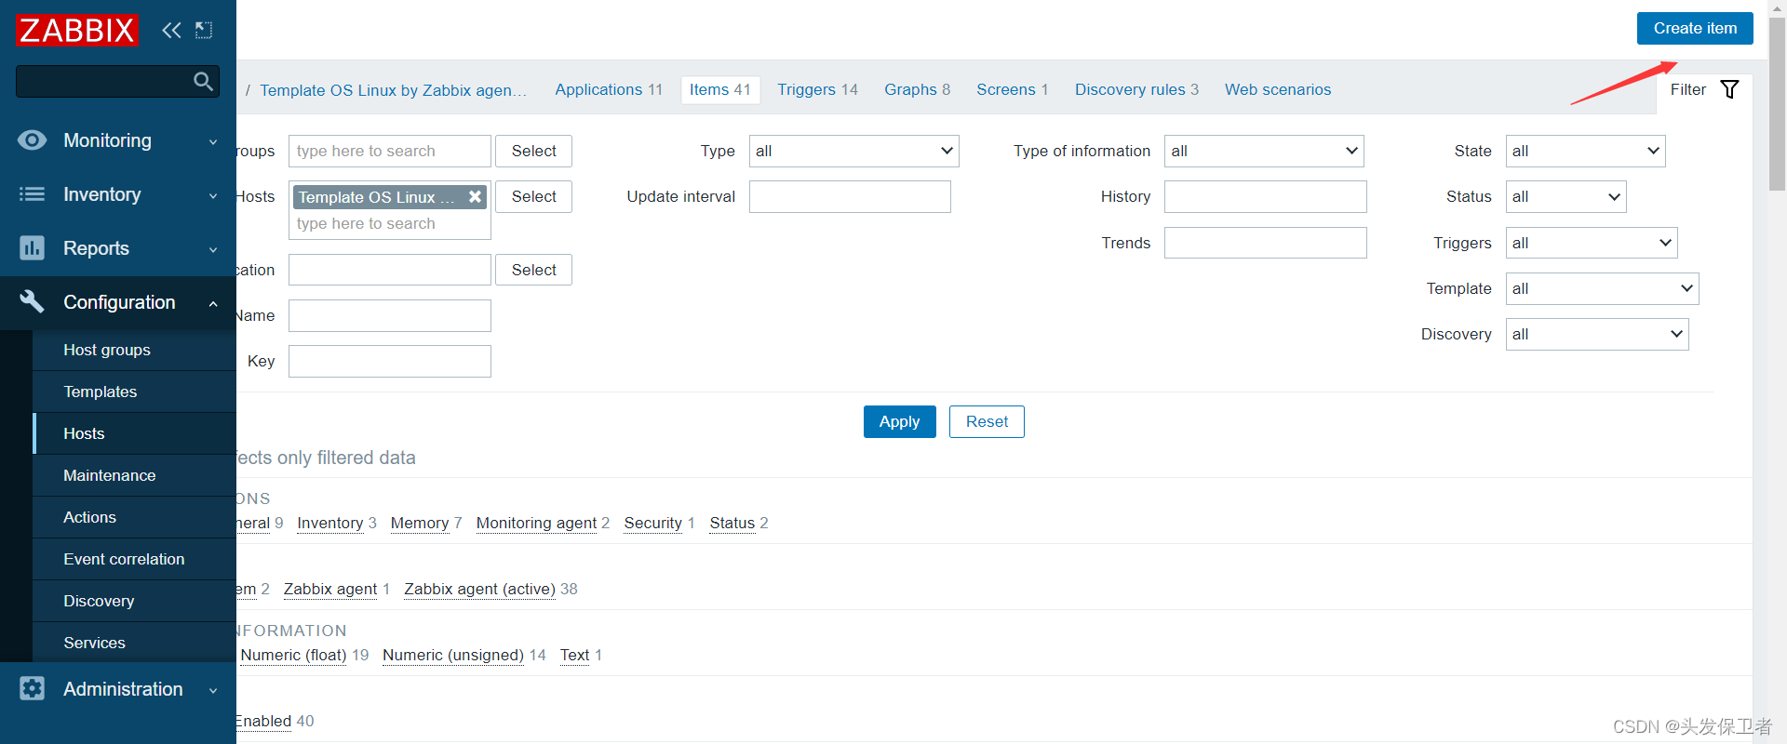Open the Triggers filter dropdown
The image size is (1787, 744).
pos(1592,243)
